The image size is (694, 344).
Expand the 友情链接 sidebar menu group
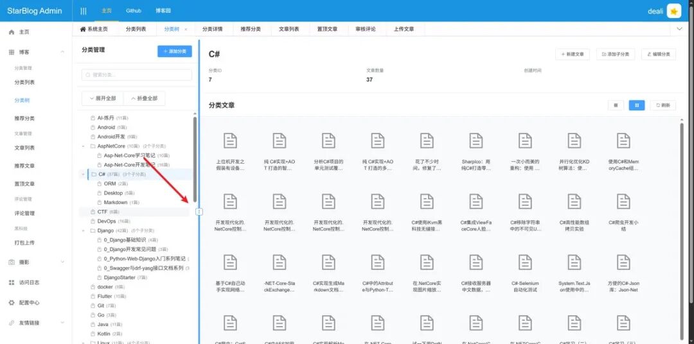62,323
